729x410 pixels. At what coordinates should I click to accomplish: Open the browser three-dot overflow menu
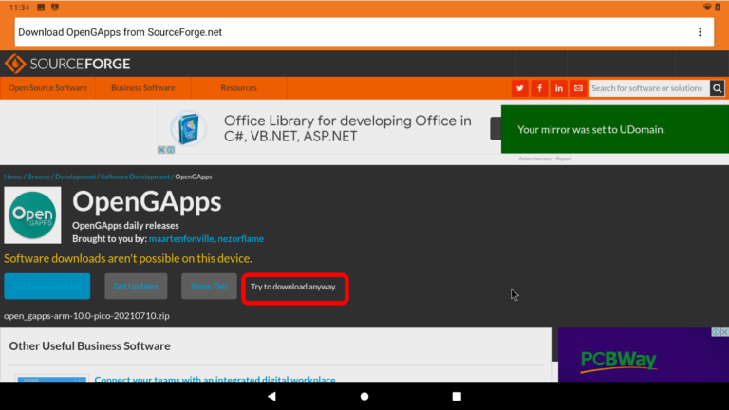pos(700,32)
